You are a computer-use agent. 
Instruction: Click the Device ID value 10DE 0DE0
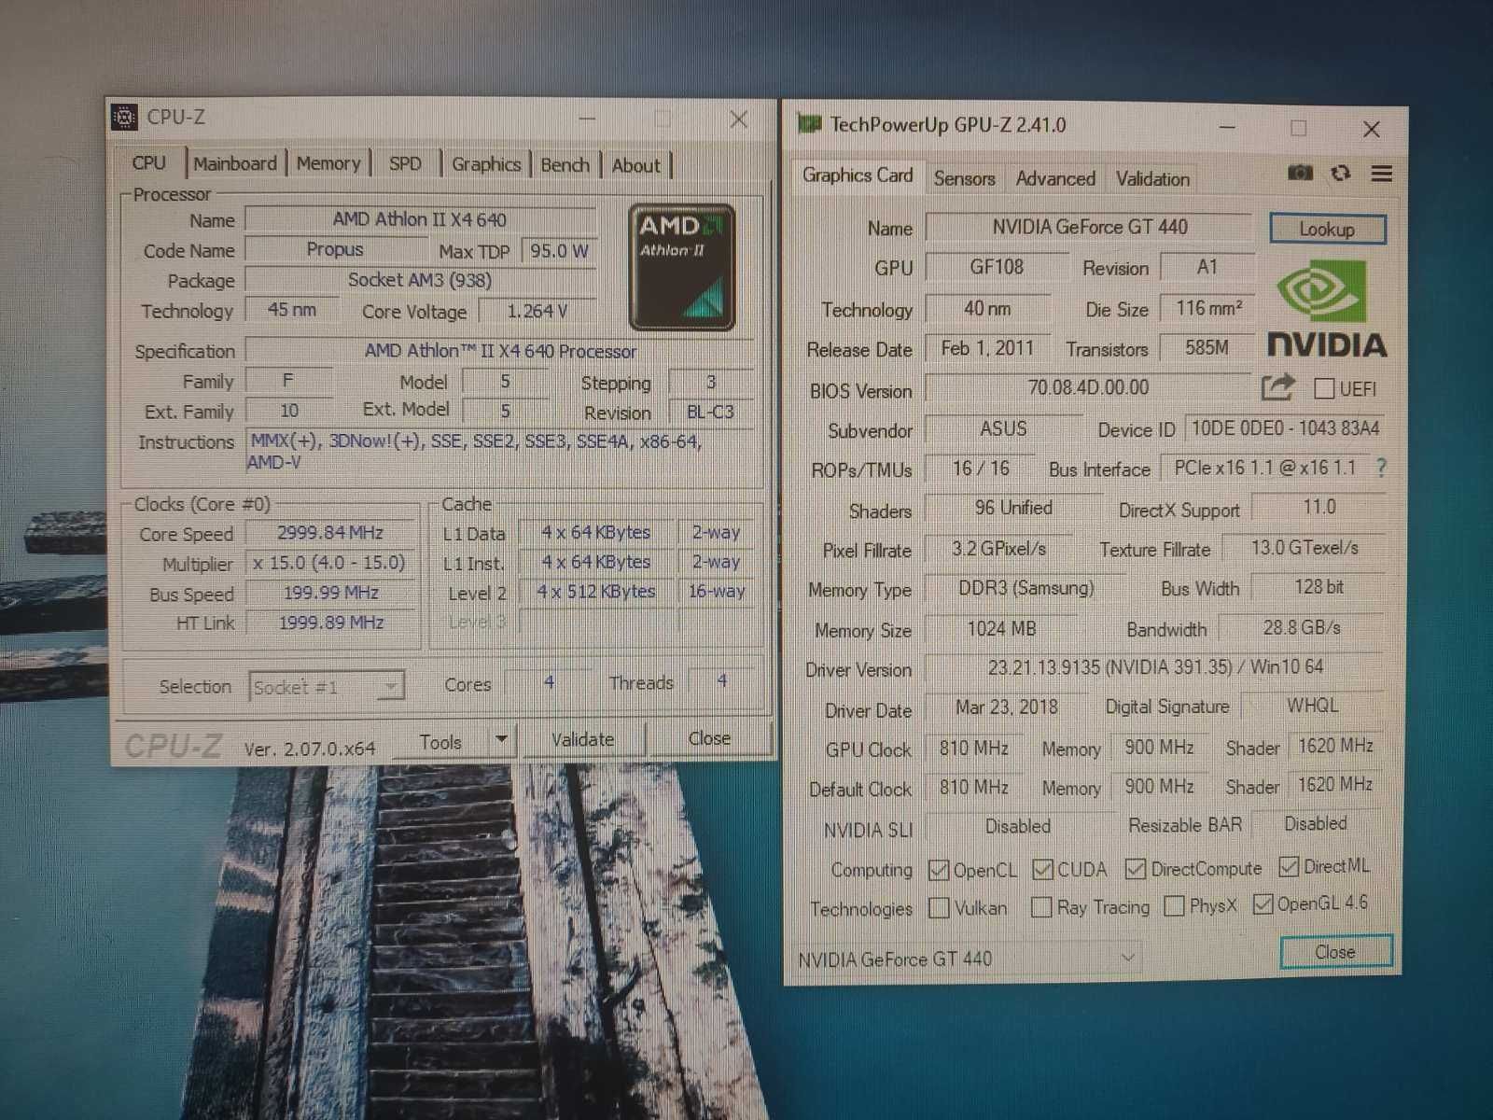pyautogui.click(x=1285, y=428)
